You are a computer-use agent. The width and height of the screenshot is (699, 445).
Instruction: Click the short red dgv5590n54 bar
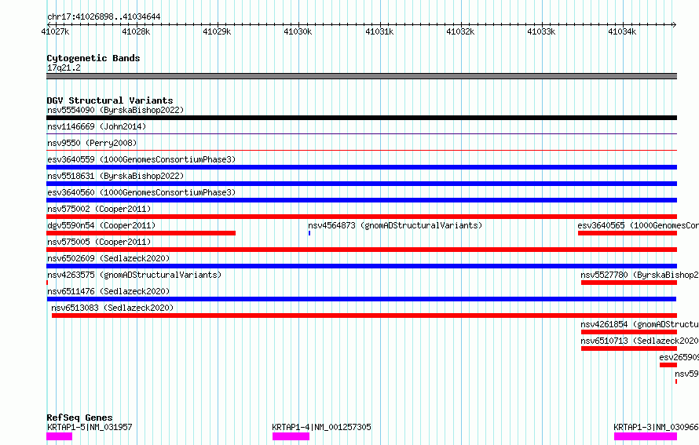point(141,233)
